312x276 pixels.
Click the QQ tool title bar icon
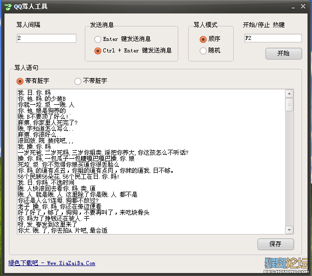click(8, 7)
